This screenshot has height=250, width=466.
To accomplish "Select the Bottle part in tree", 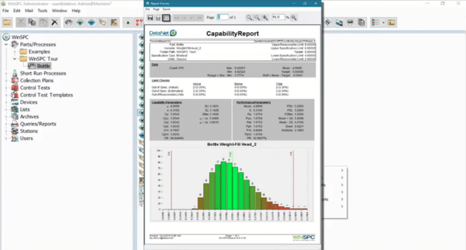I will [x=43, y=66].
